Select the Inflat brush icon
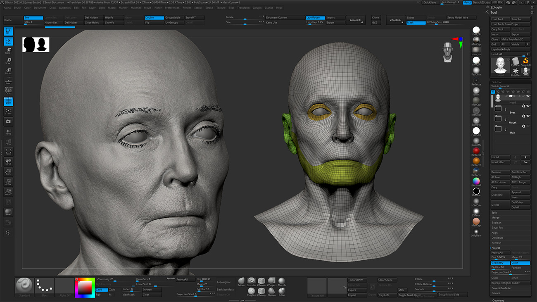Screen dimensions: 537x302 [281, 290]
